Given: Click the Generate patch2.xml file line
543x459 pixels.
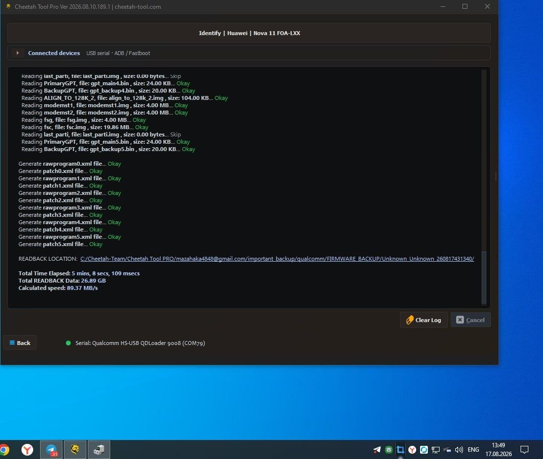Looking at the screenshot, I should (x=60, y=200).
